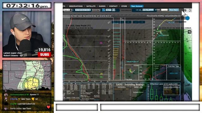The image size is (202, 113).
Task: Open the Guides menu item
Action: pyautogui.click(x=102, y=6)
